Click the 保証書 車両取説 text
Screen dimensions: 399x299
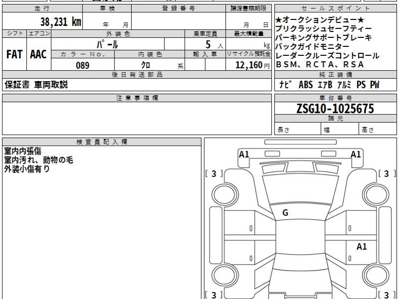pyautogui.click(x=36, y=85)
